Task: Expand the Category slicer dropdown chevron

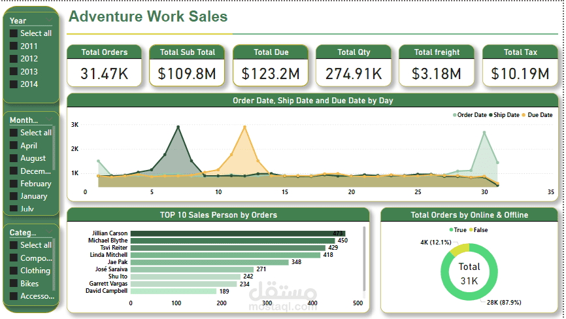Action: [x=49, y=231]
